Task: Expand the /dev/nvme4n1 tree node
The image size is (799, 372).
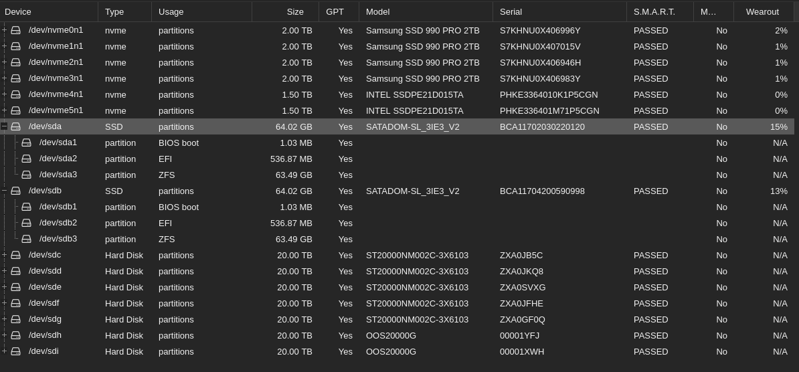Action: click(x=4, y=94)
